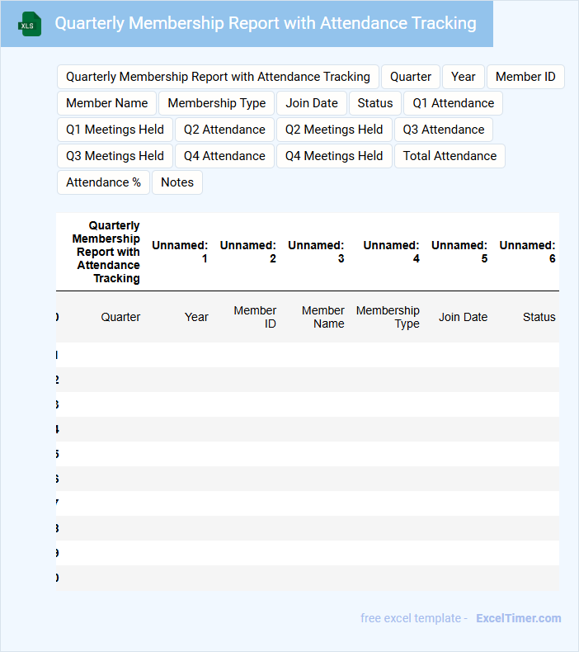Click the 'Unnamed: 4' column header

(x=392, y=252)
